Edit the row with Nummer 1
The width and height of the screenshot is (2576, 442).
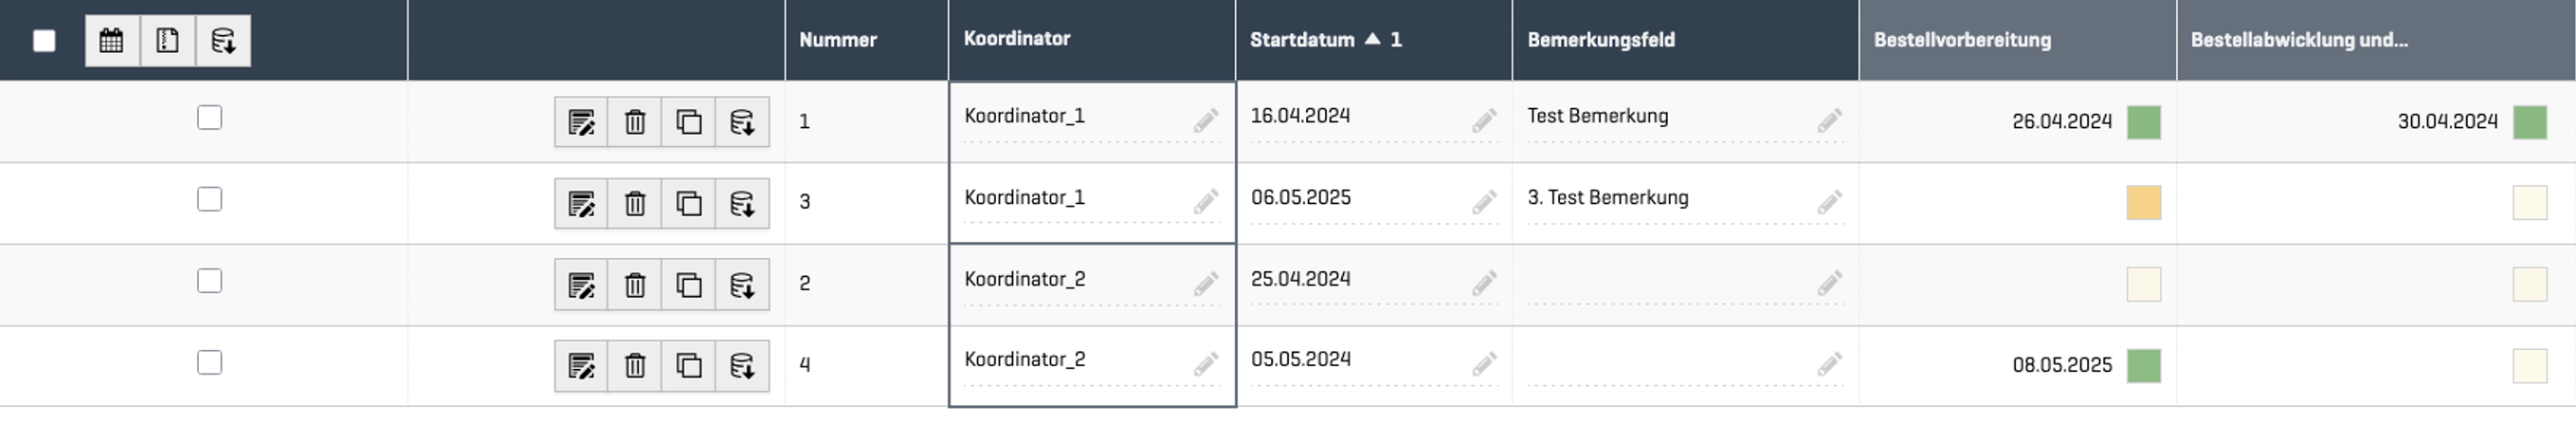(581, 122)
